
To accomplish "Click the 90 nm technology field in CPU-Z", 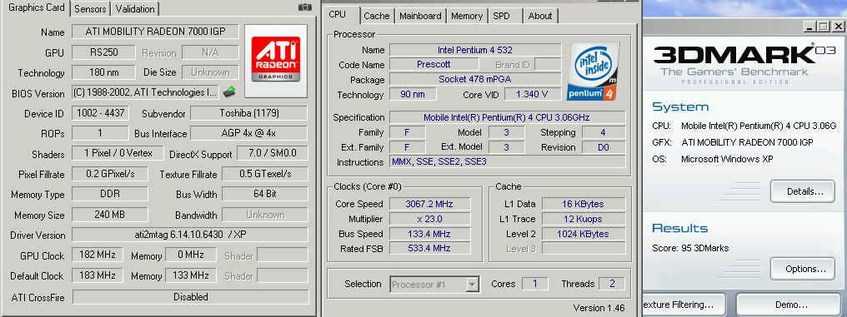I will 413,94.
